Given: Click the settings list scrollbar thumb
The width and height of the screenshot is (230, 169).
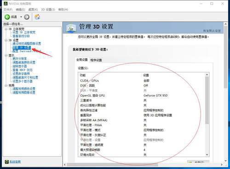Looking at the screenshot, I should click(x=207, y=100).
